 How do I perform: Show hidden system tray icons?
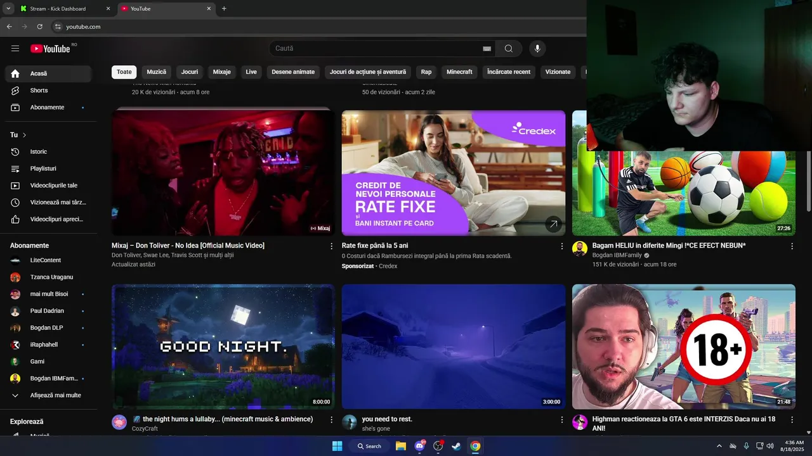pos(719,446)
